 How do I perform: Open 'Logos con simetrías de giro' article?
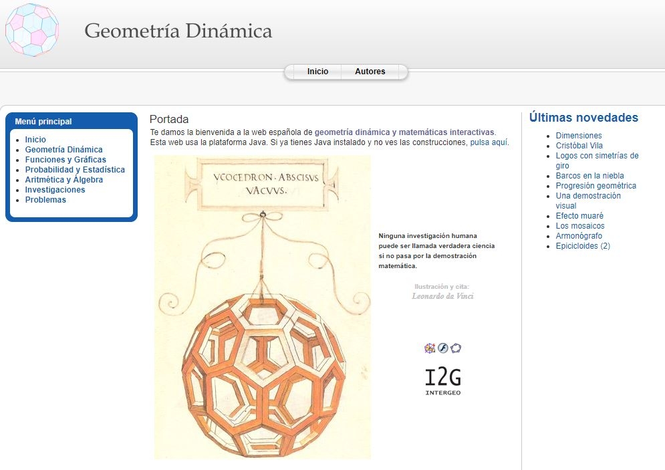click(597, 156)
